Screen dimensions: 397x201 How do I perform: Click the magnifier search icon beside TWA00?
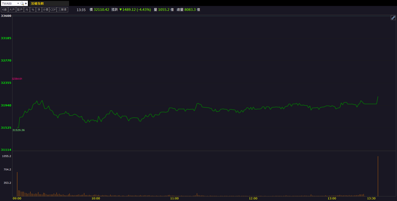click(22, 4)
